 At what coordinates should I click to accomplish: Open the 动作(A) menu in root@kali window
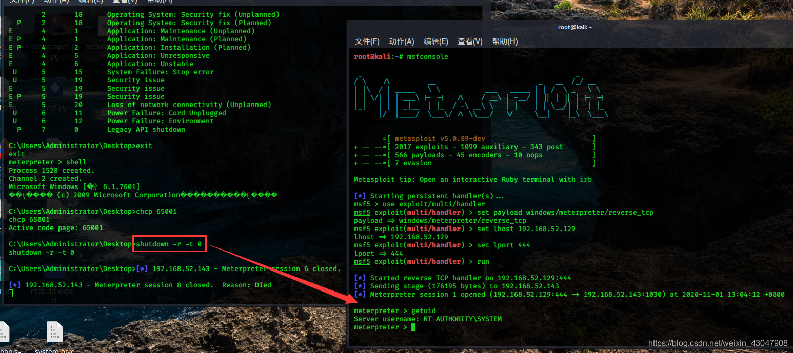click(x=402, y=41)
